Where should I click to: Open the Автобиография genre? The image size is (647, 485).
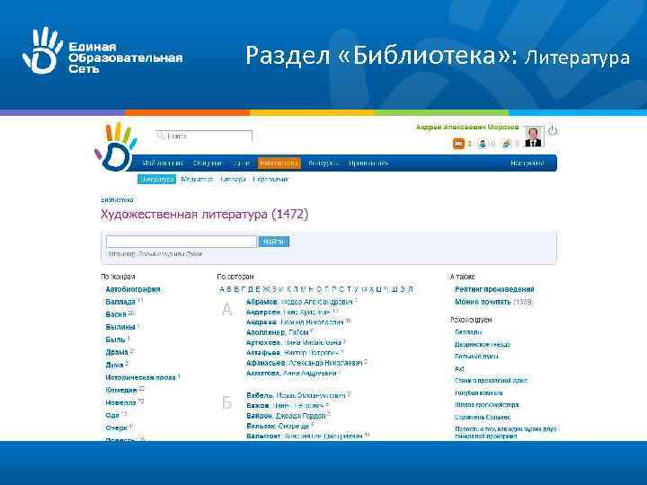pos(133,289)
